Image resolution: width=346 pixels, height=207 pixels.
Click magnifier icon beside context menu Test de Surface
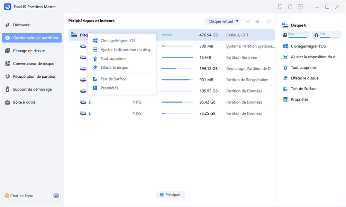(x=95, y=79)
